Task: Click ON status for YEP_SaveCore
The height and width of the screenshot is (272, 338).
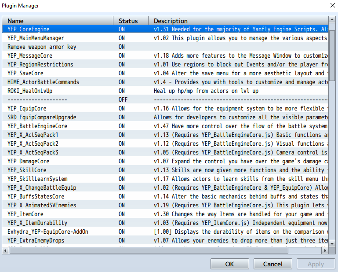Action: 122,73
